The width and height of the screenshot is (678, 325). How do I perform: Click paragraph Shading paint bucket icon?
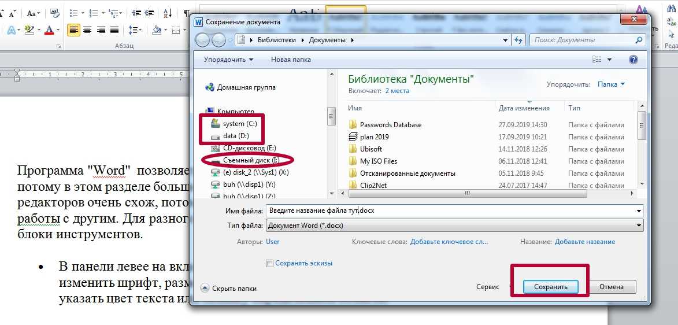(x=157, y=30)
